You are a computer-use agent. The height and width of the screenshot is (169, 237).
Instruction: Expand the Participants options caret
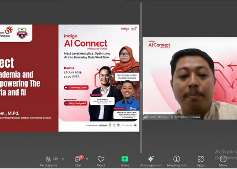coord(63,159)
